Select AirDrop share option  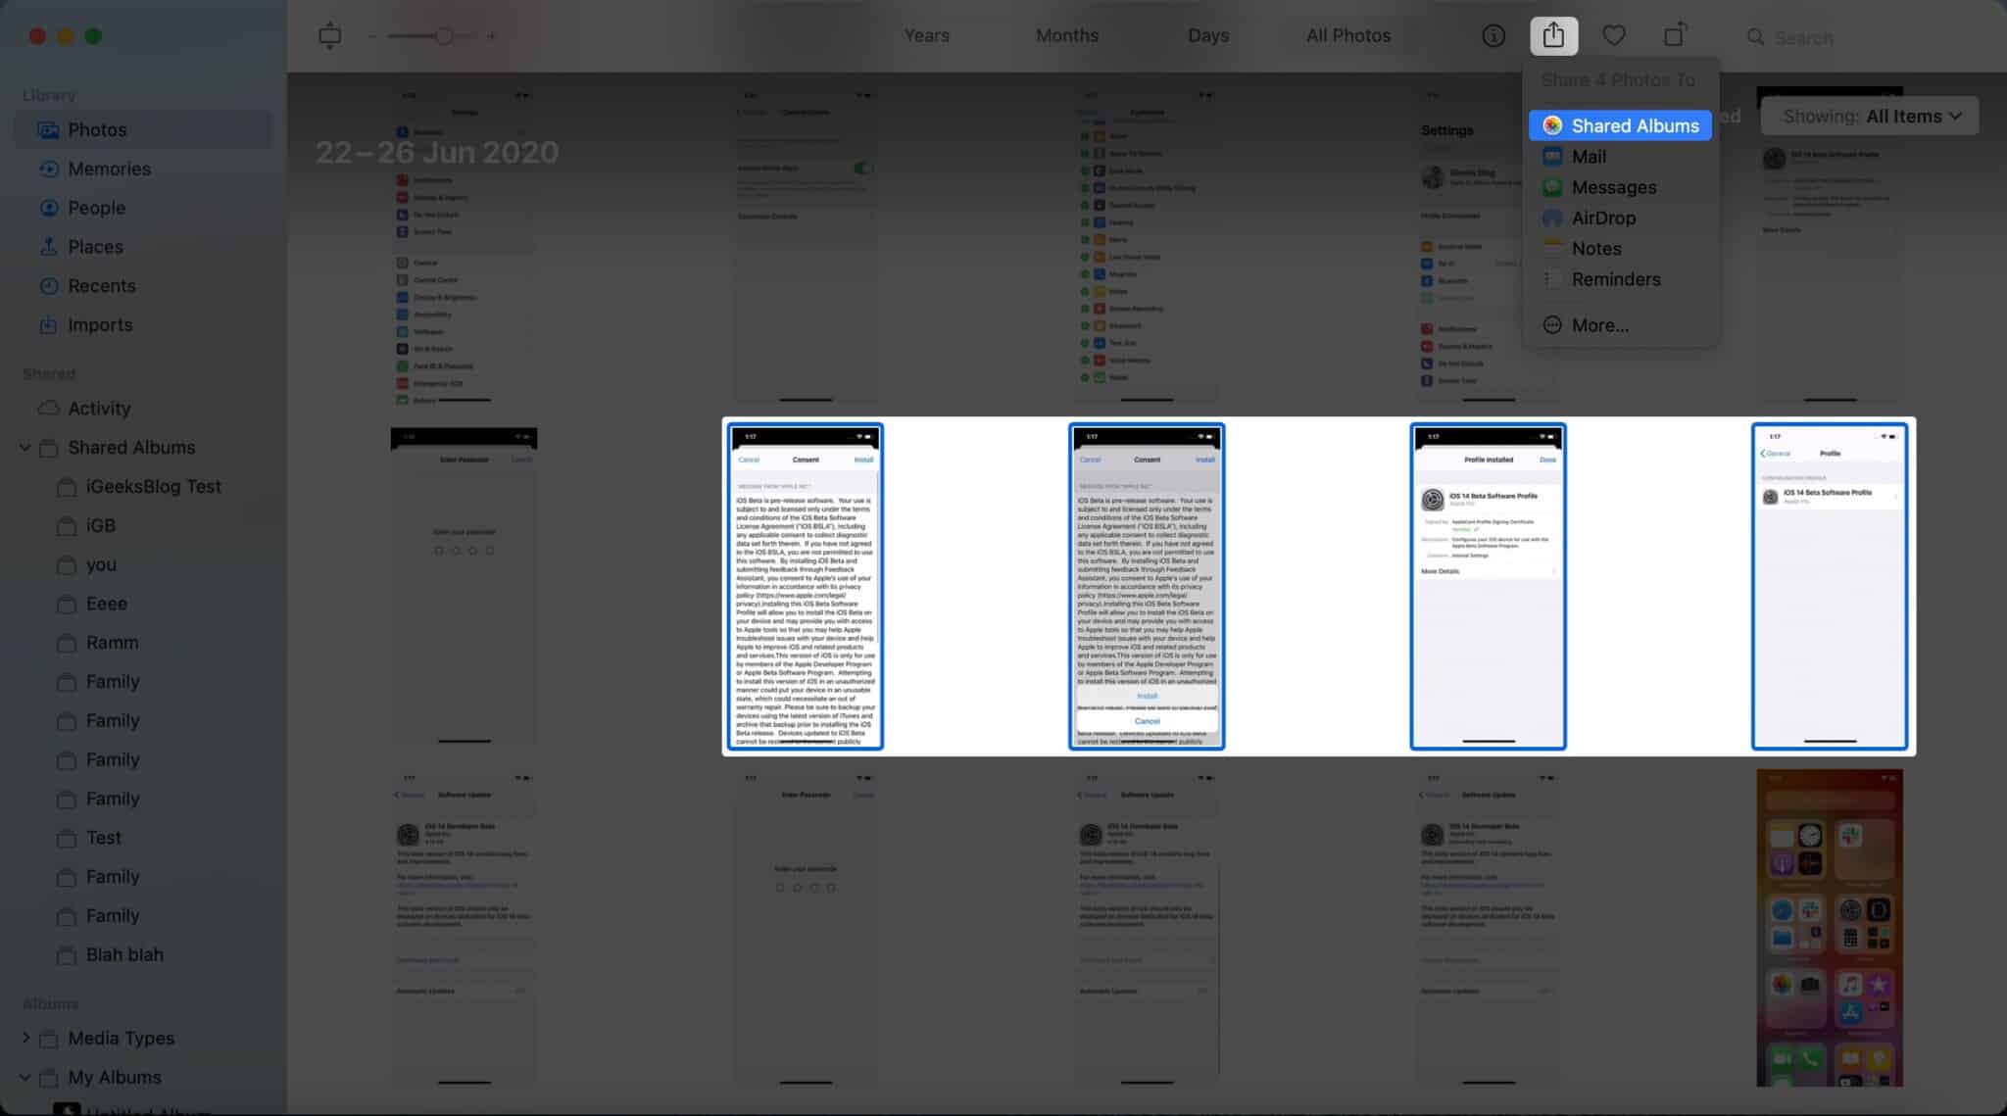point(1604,218)
